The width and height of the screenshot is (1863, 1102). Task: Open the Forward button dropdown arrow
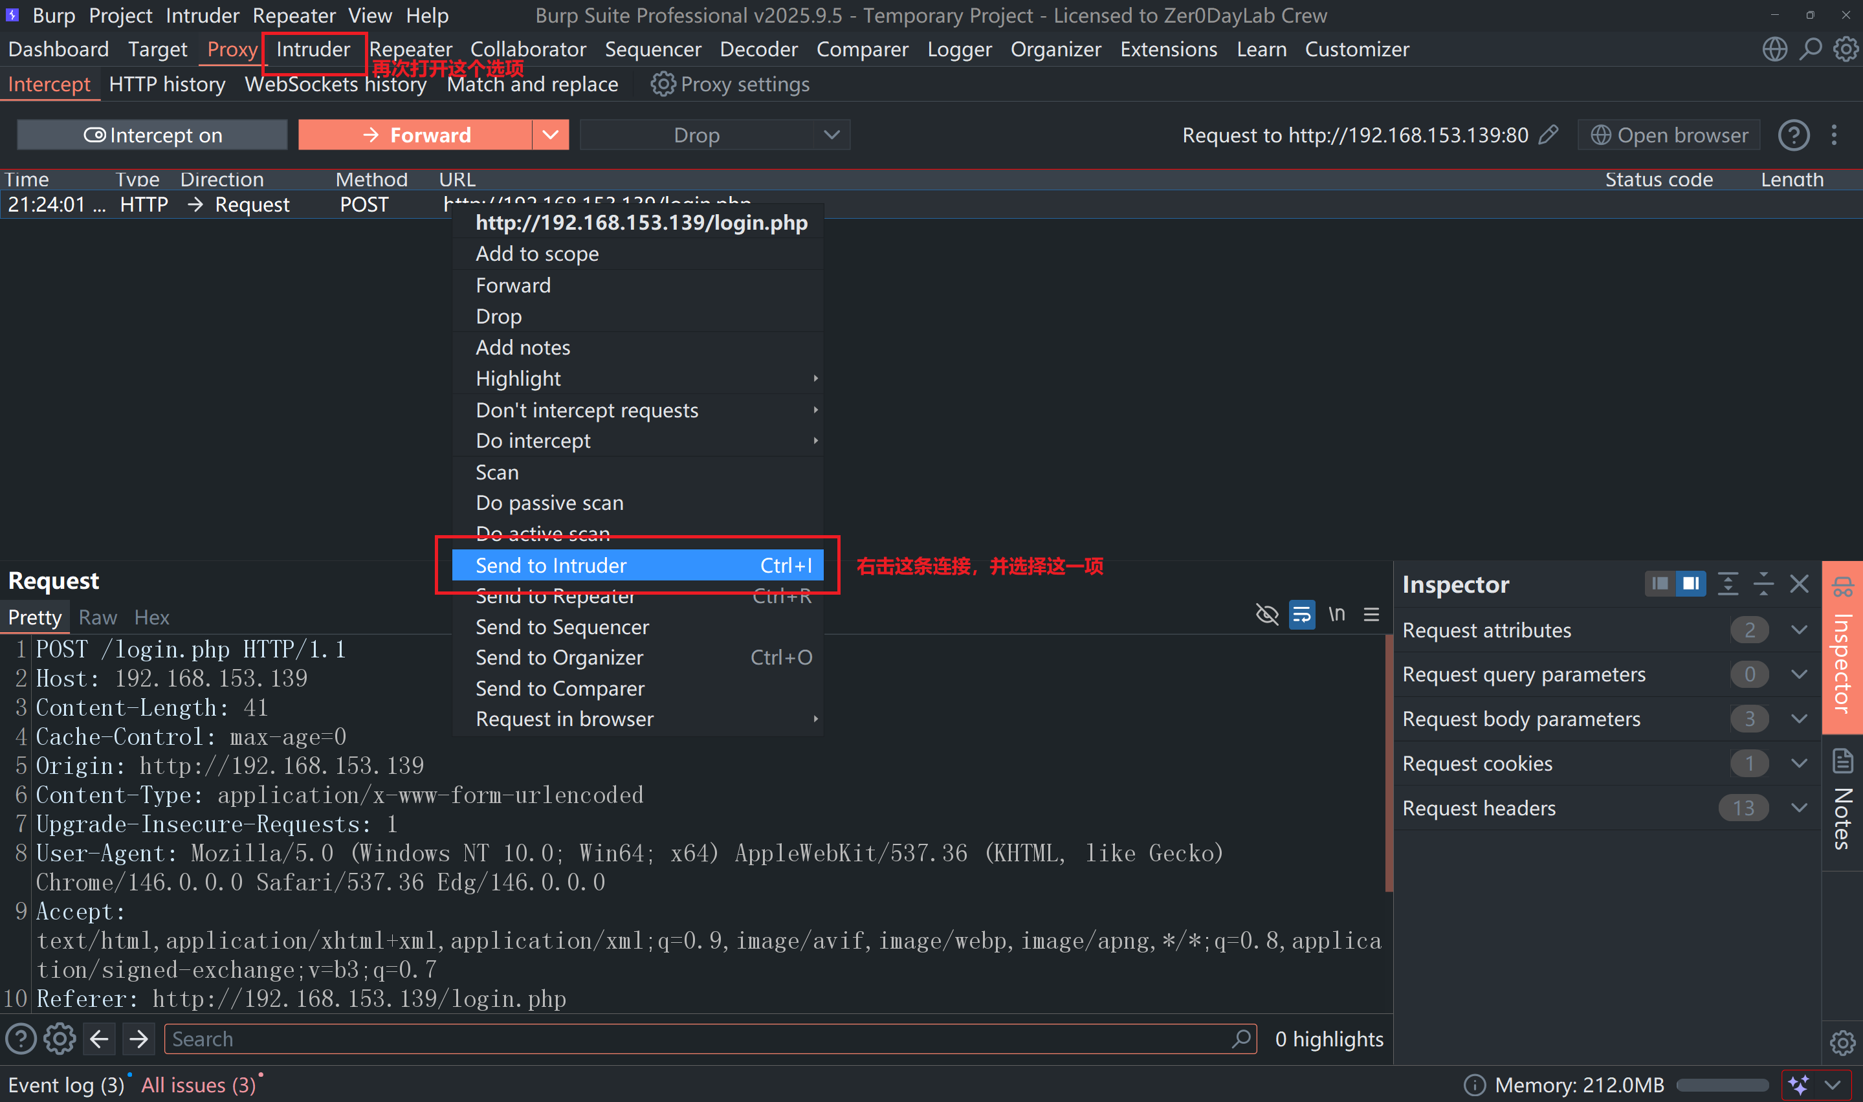550,135
